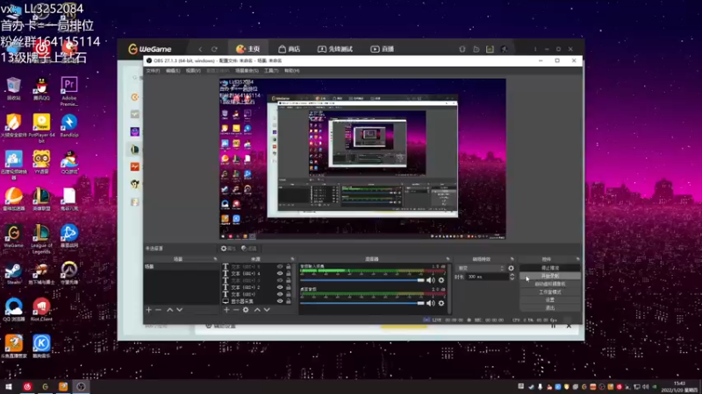Open WeGame three-dot more menu
This screenshot has height=394, width=702.
tap(535, 49)
